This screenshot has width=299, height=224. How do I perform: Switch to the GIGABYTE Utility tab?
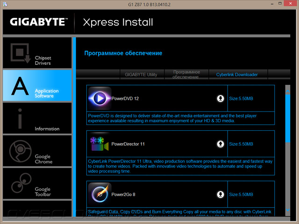142,75
